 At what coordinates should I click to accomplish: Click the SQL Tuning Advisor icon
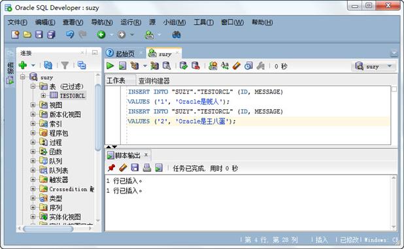click(x=167, y=66)
